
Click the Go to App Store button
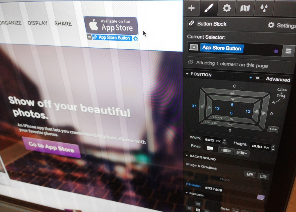click(x=51, y=147)
